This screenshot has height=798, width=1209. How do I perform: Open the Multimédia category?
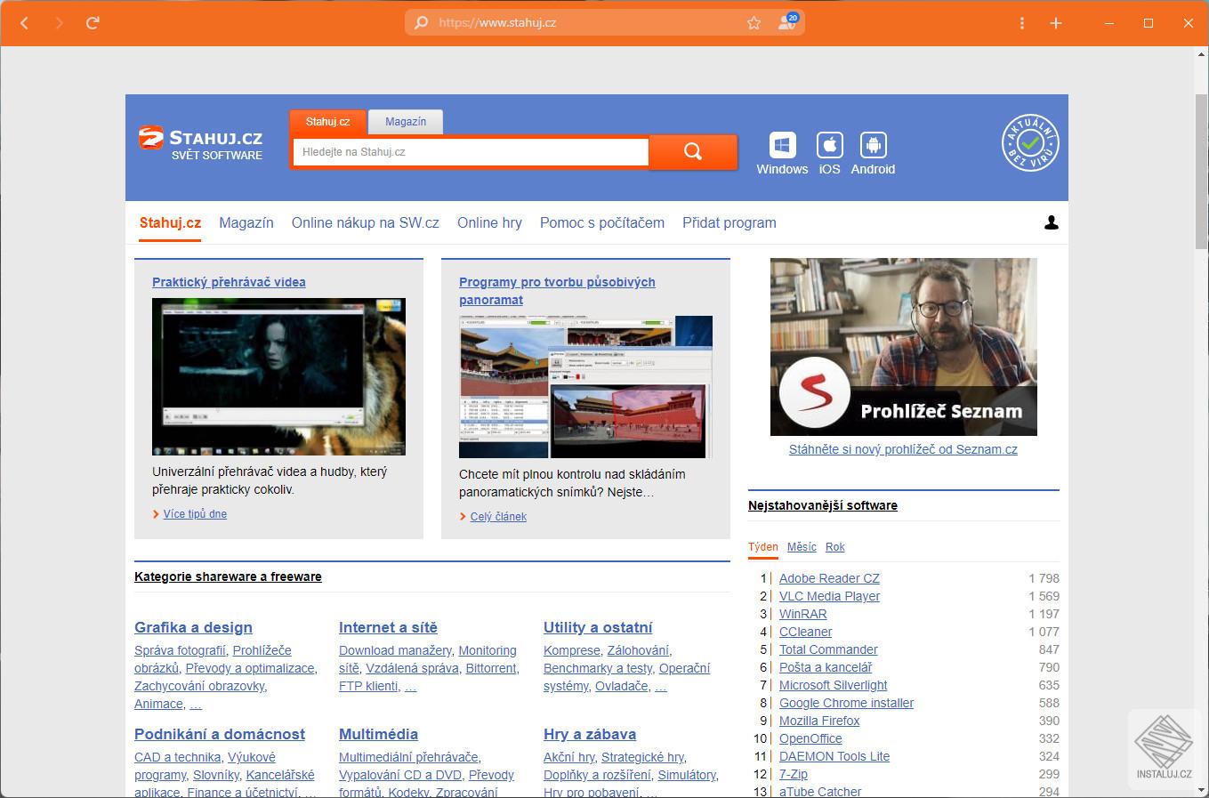(378, 734)
